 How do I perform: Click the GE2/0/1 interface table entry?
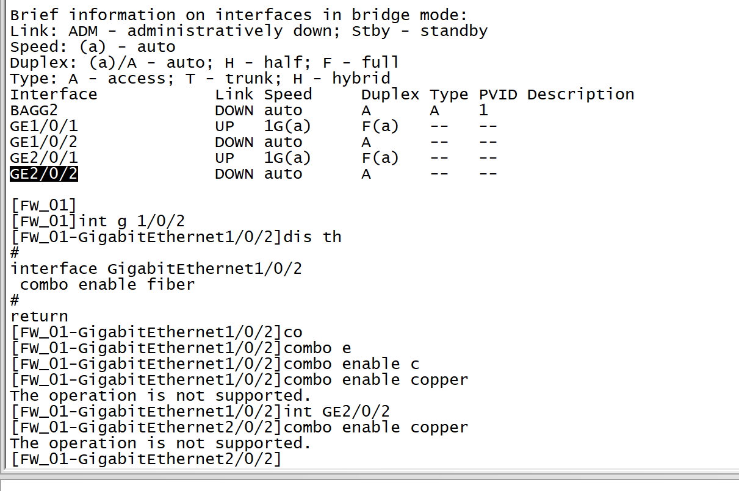click(x=44, y=158)
